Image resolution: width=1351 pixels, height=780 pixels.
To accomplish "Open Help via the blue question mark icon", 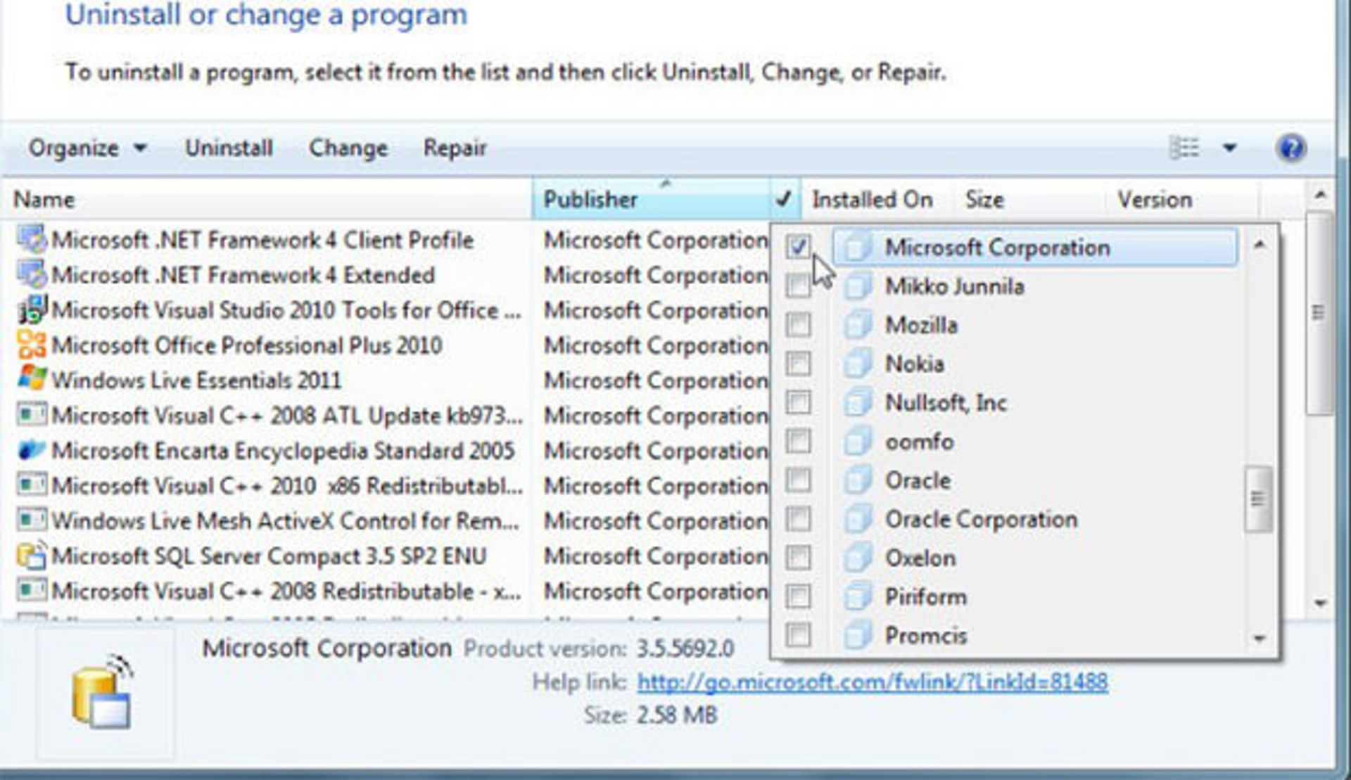I will click(1292, 148).
